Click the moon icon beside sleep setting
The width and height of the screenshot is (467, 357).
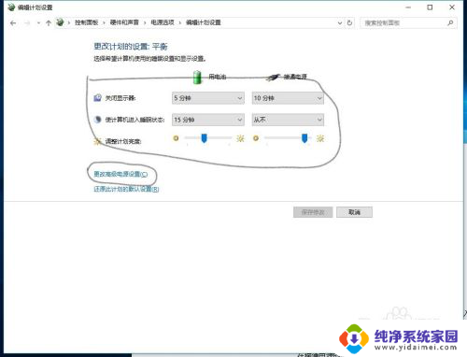pyautogui.click(x=98, y=120)
